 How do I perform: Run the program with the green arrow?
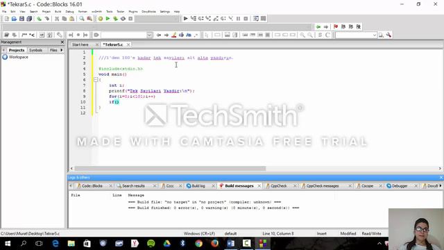[108, 19]
